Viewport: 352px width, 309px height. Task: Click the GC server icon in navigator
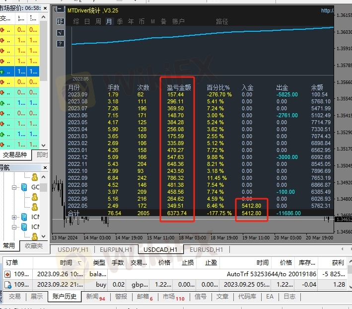[x=24, y=187]
